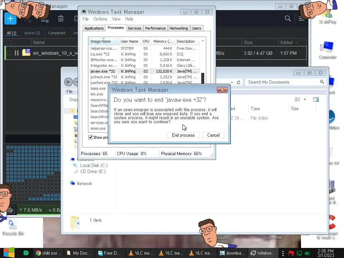344x258 pixels.
Task: Open the My Doc... taskbar button
Action: [x=79, y=253]
